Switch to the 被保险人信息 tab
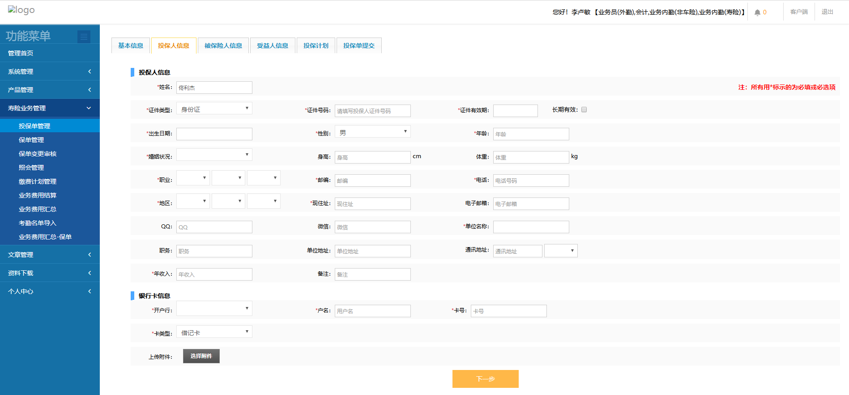Viewport: 849px width, 395px height. (223, 46)
